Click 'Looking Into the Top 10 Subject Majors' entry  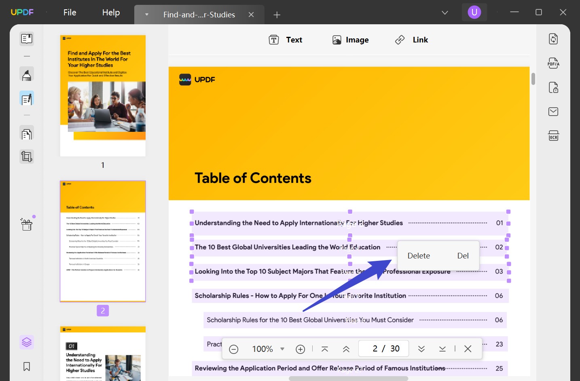click(322, 271)
